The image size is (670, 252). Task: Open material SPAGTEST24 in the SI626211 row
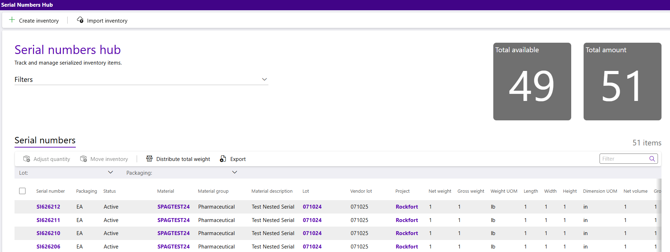[x=174, y=220]
